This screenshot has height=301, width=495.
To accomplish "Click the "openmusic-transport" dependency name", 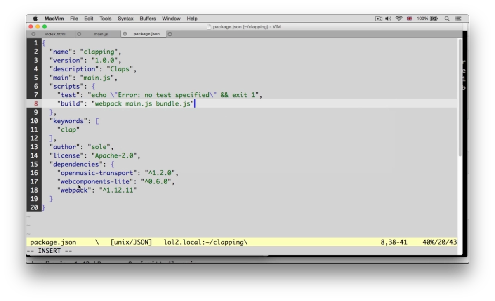I will tap(97, 173).
